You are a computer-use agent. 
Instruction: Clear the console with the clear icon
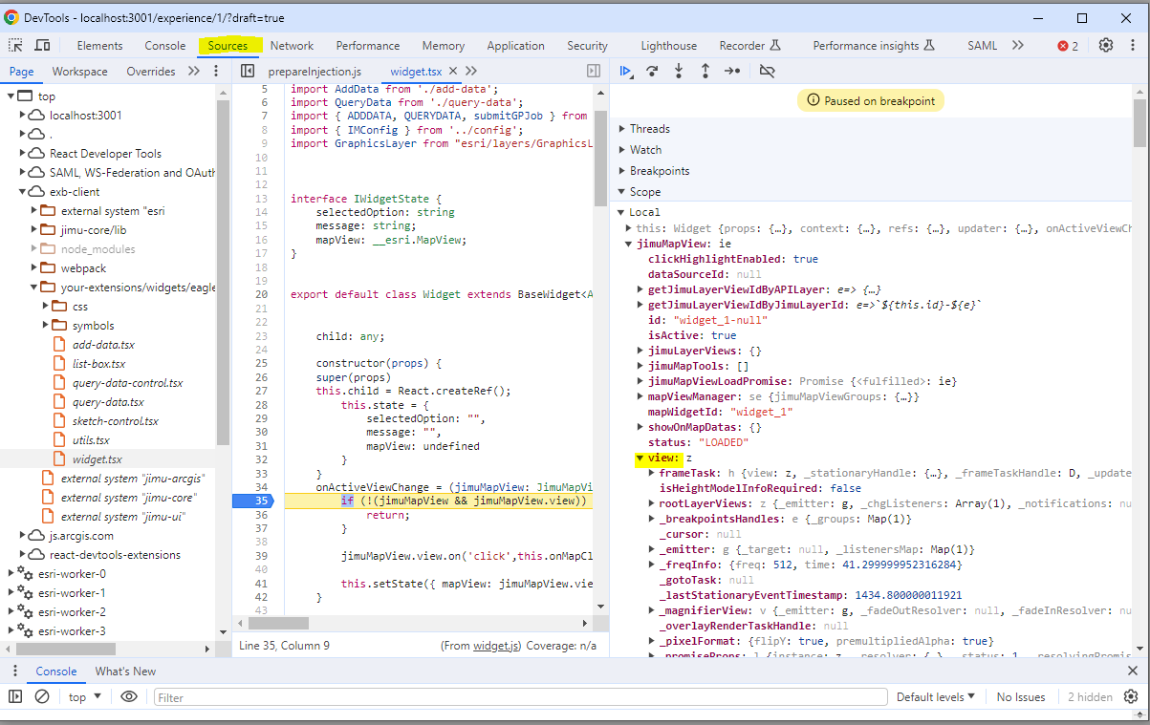tap(42, 697)
